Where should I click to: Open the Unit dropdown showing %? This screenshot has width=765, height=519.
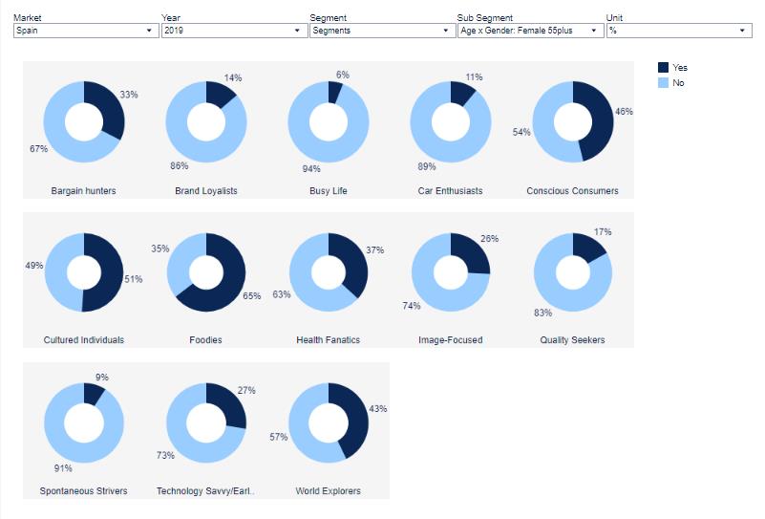pos(678,31)
